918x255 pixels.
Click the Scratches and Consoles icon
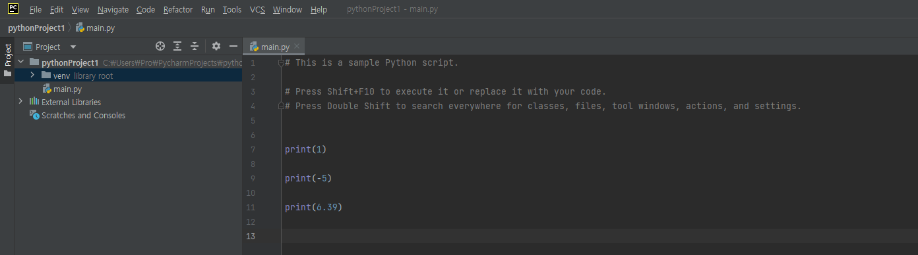pos(34,115)
